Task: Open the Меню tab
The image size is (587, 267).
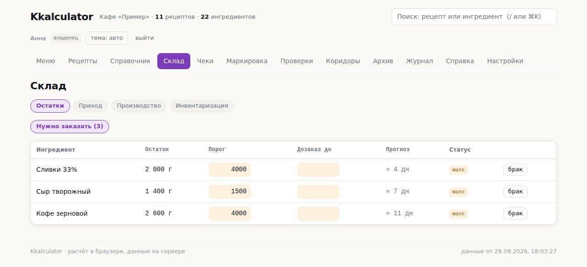Action: (46, 61)
